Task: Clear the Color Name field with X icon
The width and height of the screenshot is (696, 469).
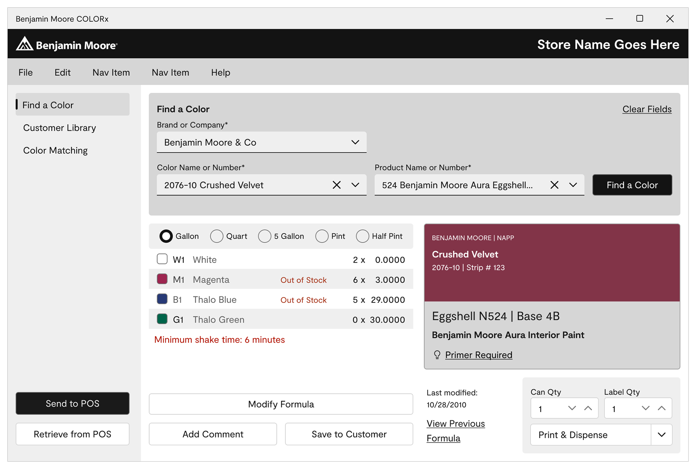Action: tap(336, 185)
